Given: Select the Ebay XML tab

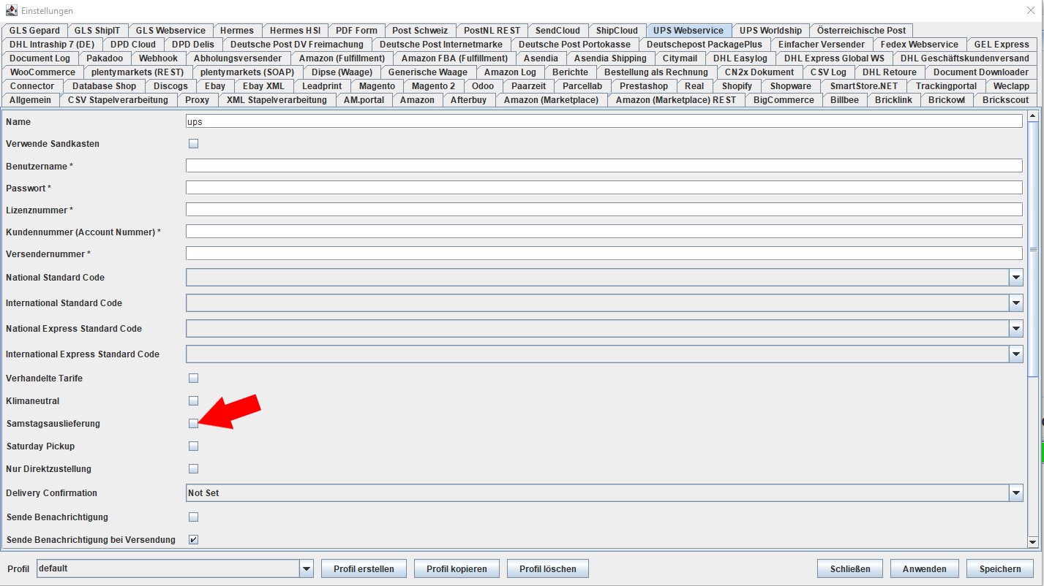Looking at the screenshot, I should (263, 86).
